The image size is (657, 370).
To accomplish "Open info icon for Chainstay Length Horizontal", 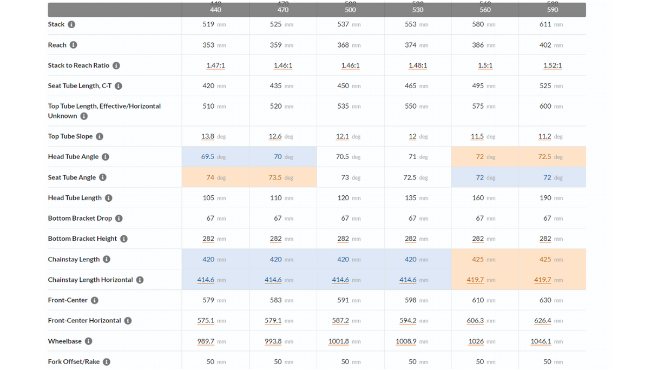I will (140, 280).
